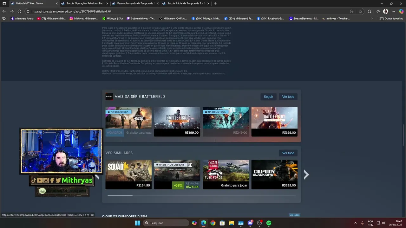406x228 pixels.
Task: Open Spotify from taskbar
Action: pos(269,223)
